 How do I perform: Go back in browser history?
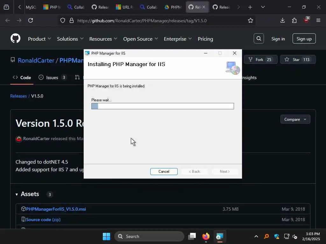pos(8,20)
